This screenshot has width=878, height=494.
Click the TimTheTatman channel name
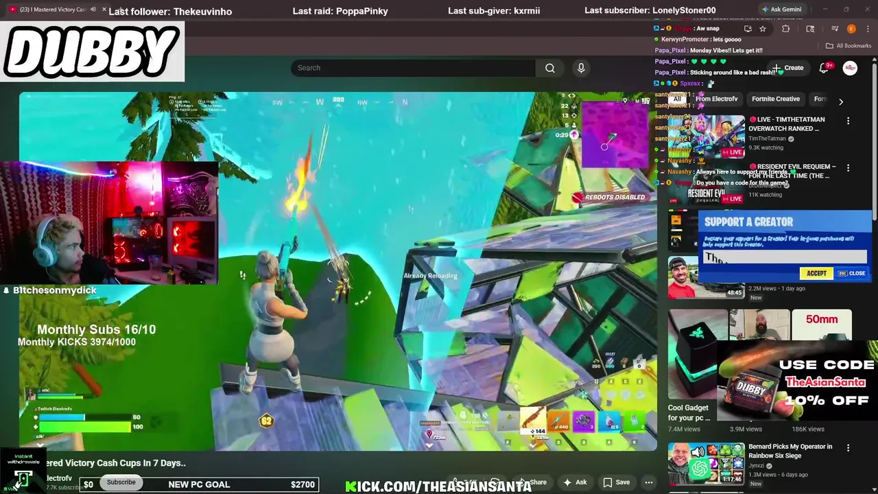point(768,139)
